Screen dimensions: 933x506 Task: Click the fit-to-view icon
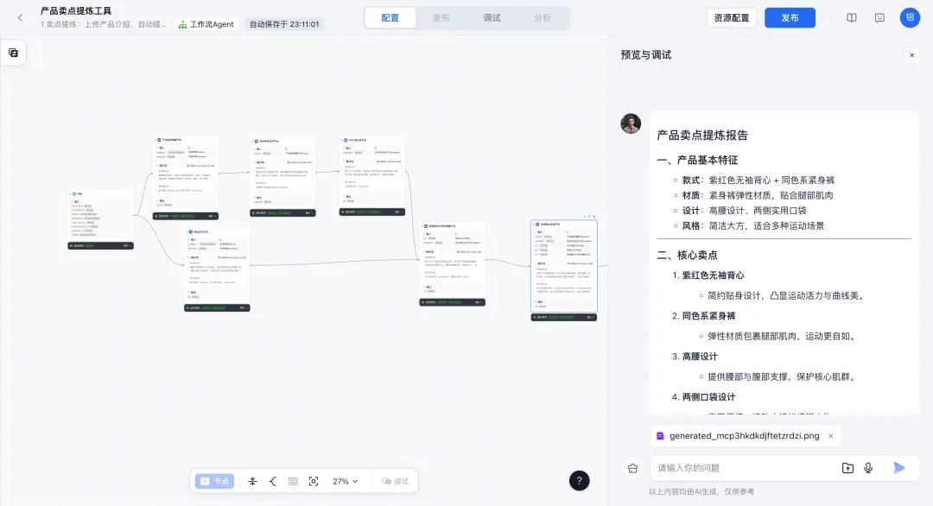click(x=314, y=481)
